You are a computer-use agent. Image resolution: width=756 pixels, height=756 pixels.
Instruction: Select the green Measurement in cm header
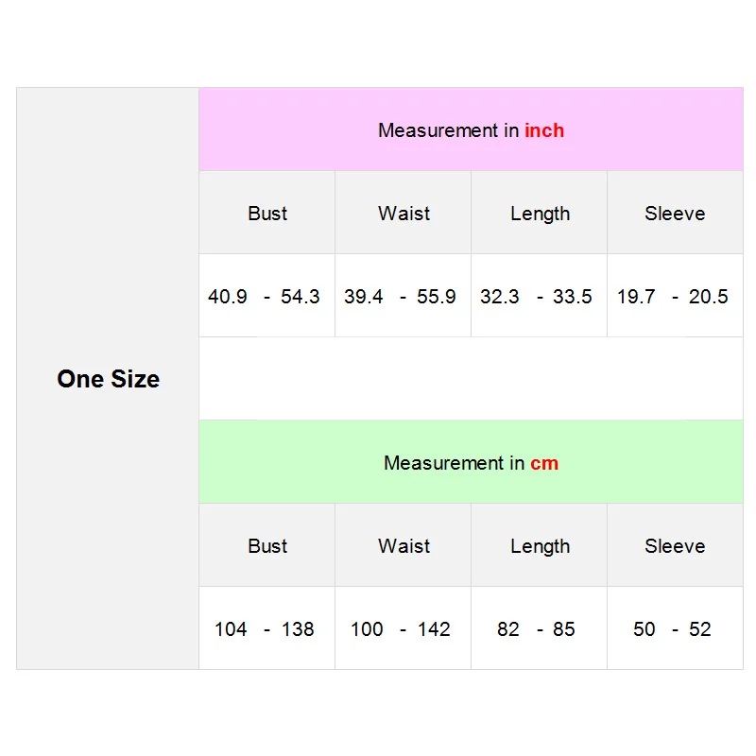(x=471, y=463)
